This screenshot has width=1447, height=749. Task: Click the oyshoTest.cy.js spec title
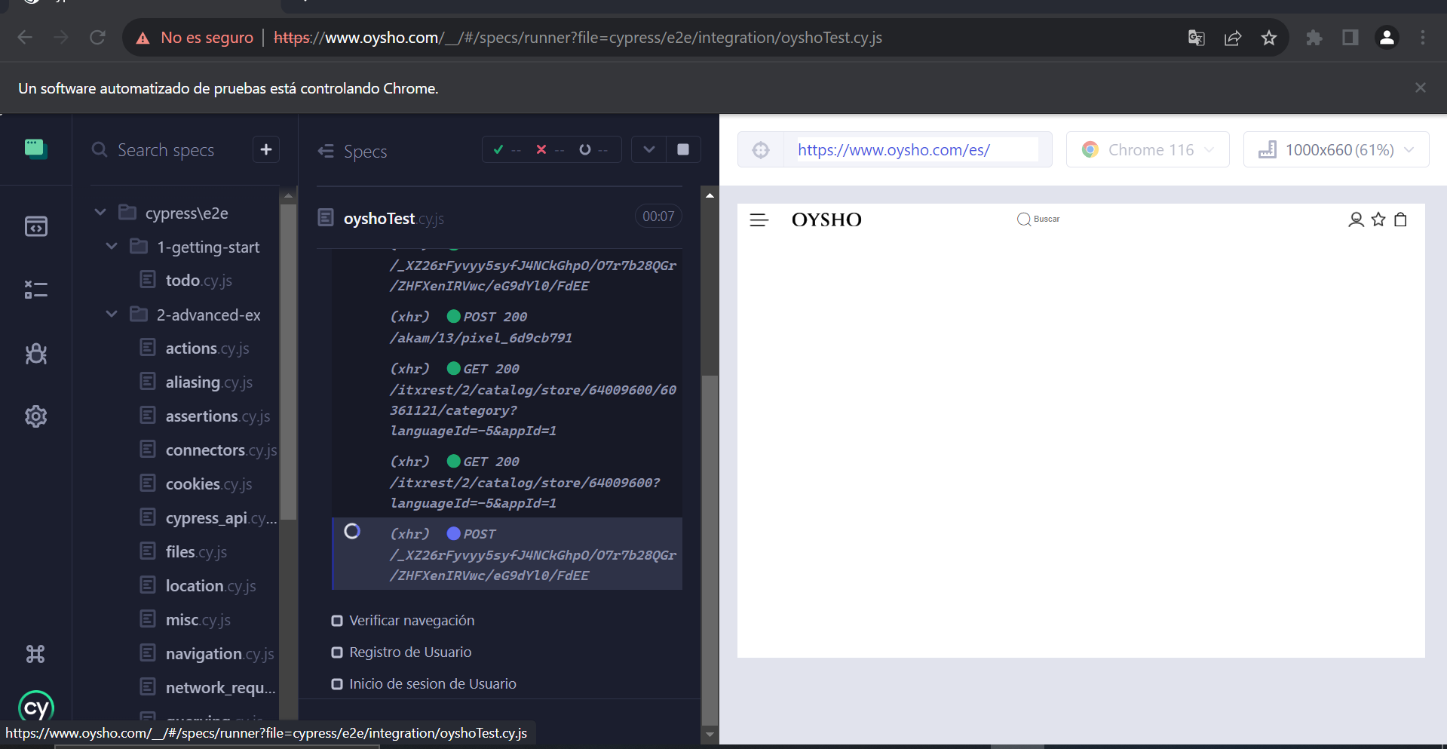tap(394, 219)
